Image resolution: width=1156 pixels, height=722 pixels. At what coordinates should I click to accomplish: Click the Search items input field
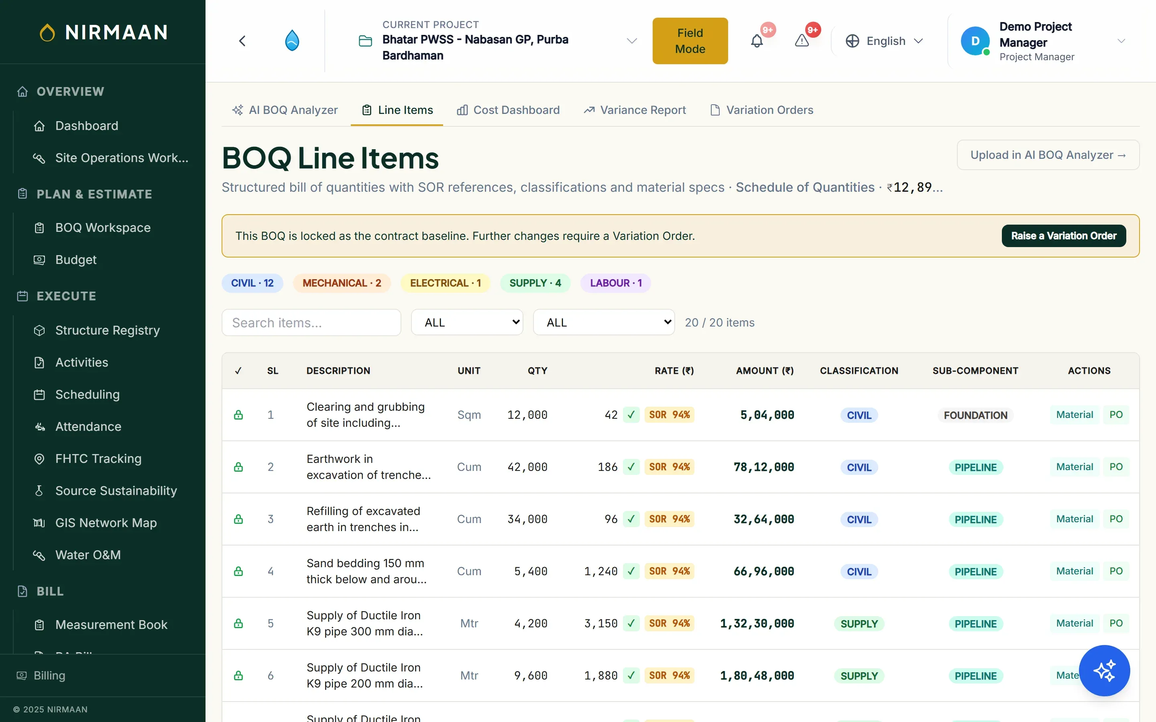311,322
